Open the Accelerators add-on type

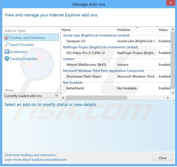18,52
